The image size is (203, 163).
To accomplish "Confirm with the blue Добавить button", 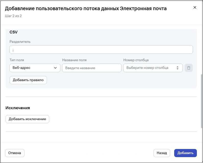I will coord(185,153).
